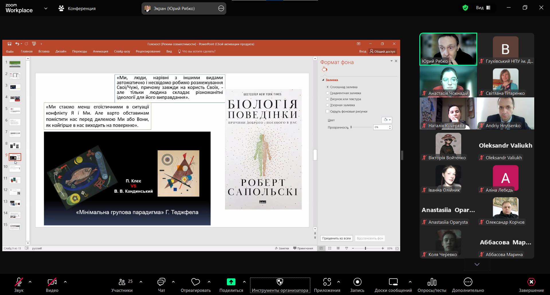The image size is (550, 295).
Task: Click the green encryption shield icon
Action: (x=465, y=8)
